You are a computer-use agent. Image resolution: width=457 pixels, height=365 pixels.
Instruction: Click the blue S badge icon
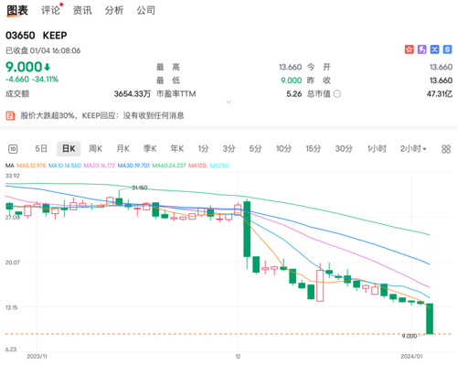447,49
